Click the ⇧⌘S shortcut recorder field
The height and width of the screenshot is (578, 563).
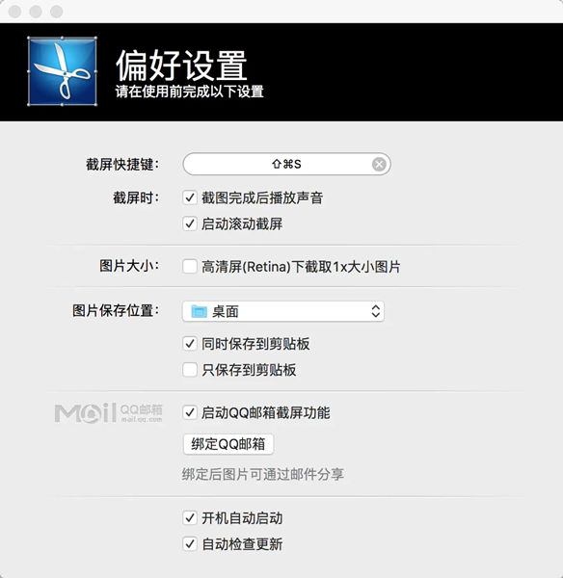click(x=286, y=164)
